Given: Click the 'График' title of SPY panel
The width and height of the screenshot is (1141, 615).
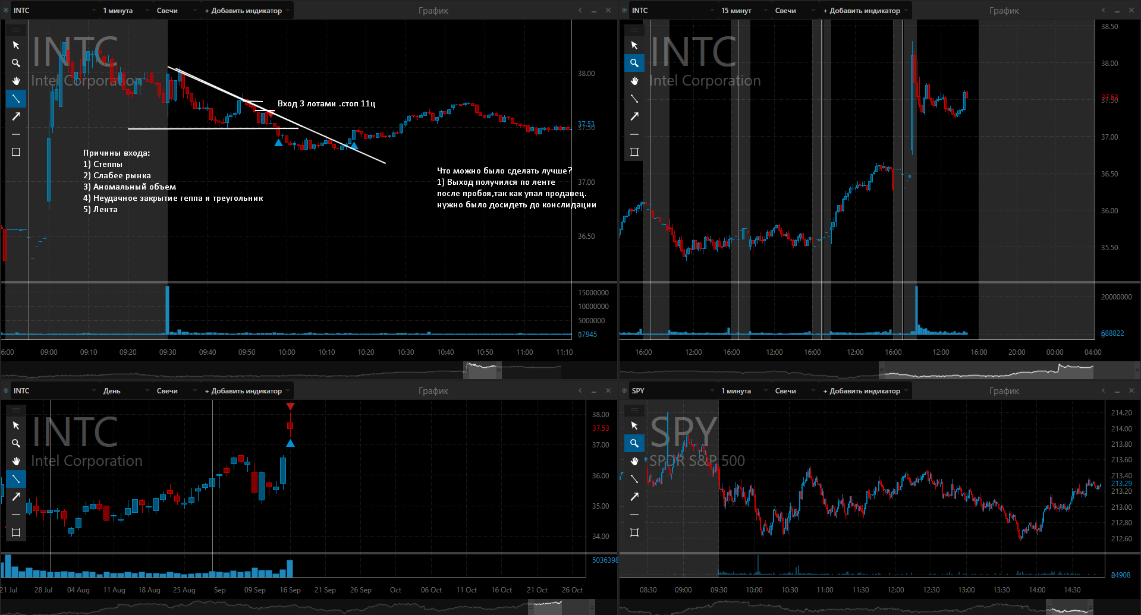Looking at the screenshot, I should [1004, 391].
